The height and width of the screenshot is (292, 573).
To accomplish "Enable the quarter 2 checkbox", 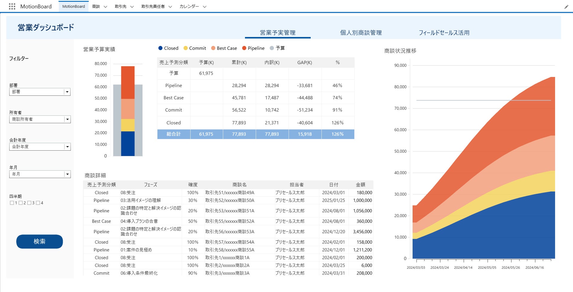I will coord(21,203).
